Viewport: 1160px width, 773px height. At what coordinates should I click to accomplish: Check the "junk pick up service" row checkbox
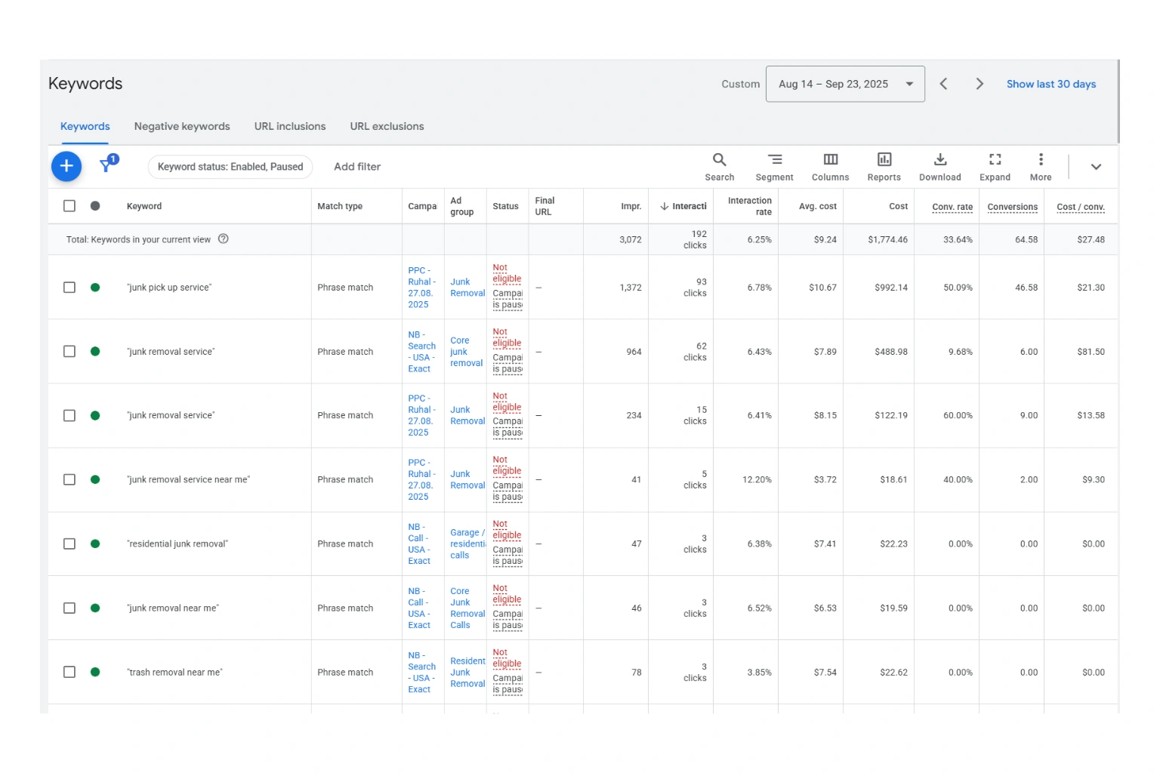click(69, 288)
